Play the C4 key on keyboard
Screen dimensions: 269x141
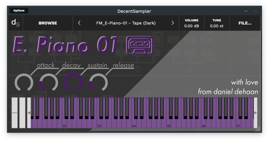(134, 124)
